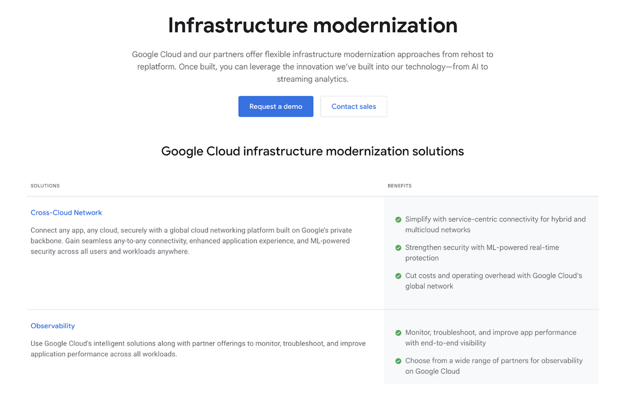617x398 pixels.
Task: Select the end-to-end visibility benefit text
Action: pos(491,338)
